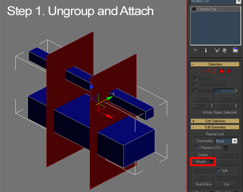
Task: Open Attach List settings box
Action: click(x=211, y=161)
